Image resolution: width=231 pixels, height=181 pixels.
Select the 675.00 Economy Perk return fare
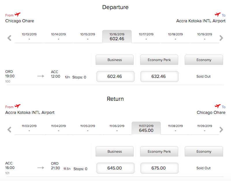(159, 168)
